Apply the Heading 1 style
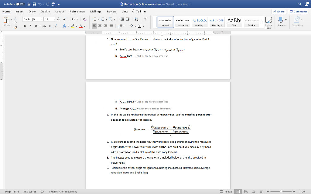This screenshot has height=194, width=311. [x=200, y=22]
